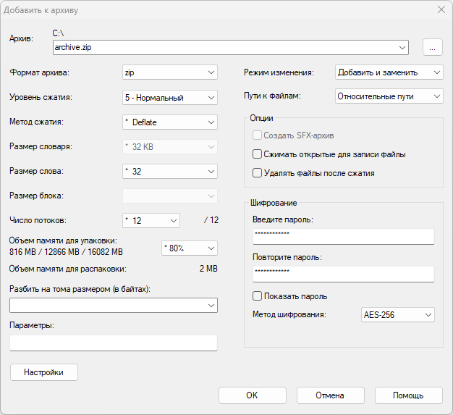
Task: Toggle the Показать пароль checkbox
Action: click(257, 296)
